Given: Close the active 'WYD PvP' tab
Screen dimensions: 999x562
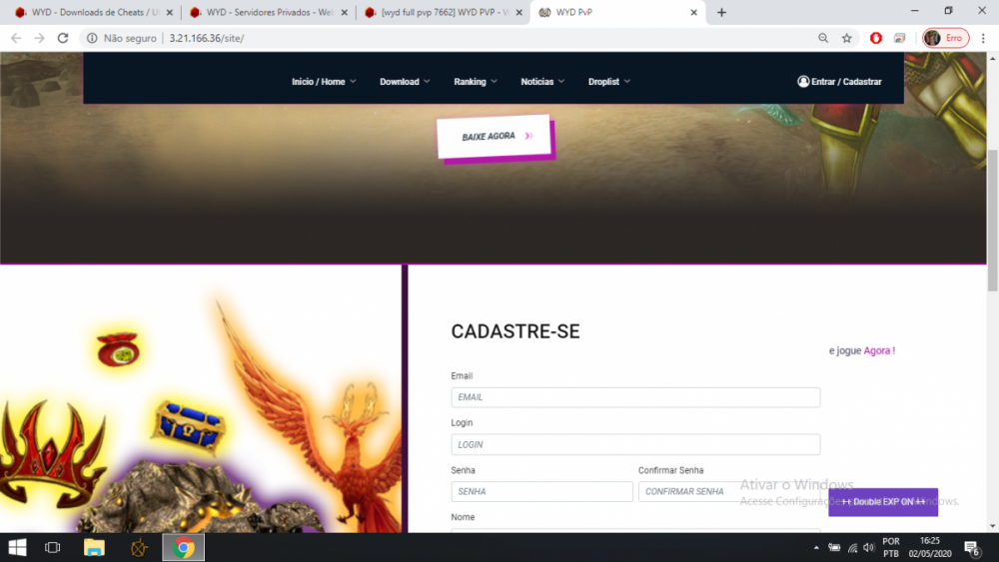Looking at the screenshot, I should click(694, 12).
